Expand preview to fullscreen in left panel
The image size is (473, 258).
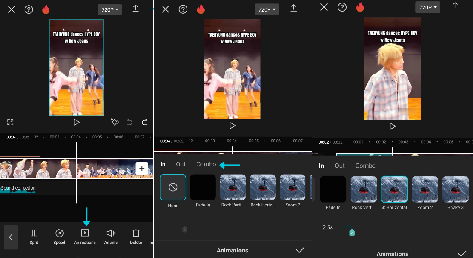[10, 122]
